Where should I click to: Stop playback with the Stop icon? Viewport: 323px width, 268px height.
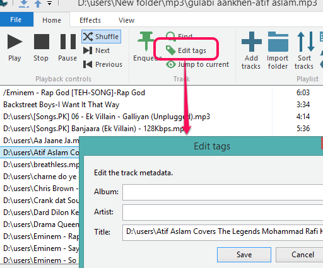pyautogui.click(x=42, y=42)
